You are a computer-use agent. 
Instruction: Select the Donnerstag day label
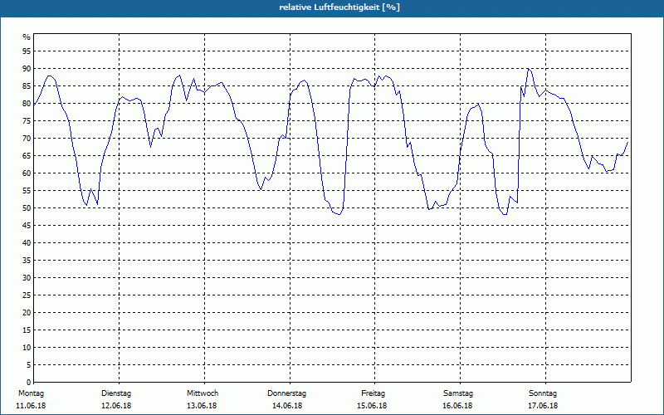[x=286, y=393]
